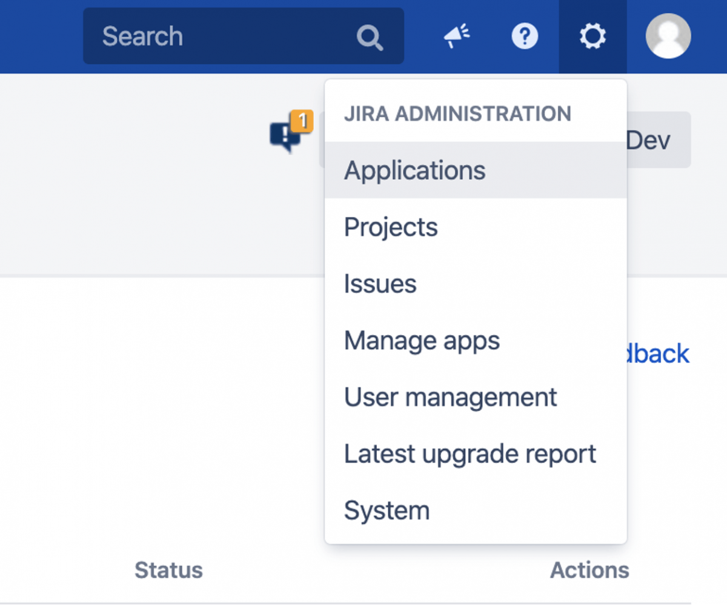
Task: Click the help question mark icon
Action: 525,36
